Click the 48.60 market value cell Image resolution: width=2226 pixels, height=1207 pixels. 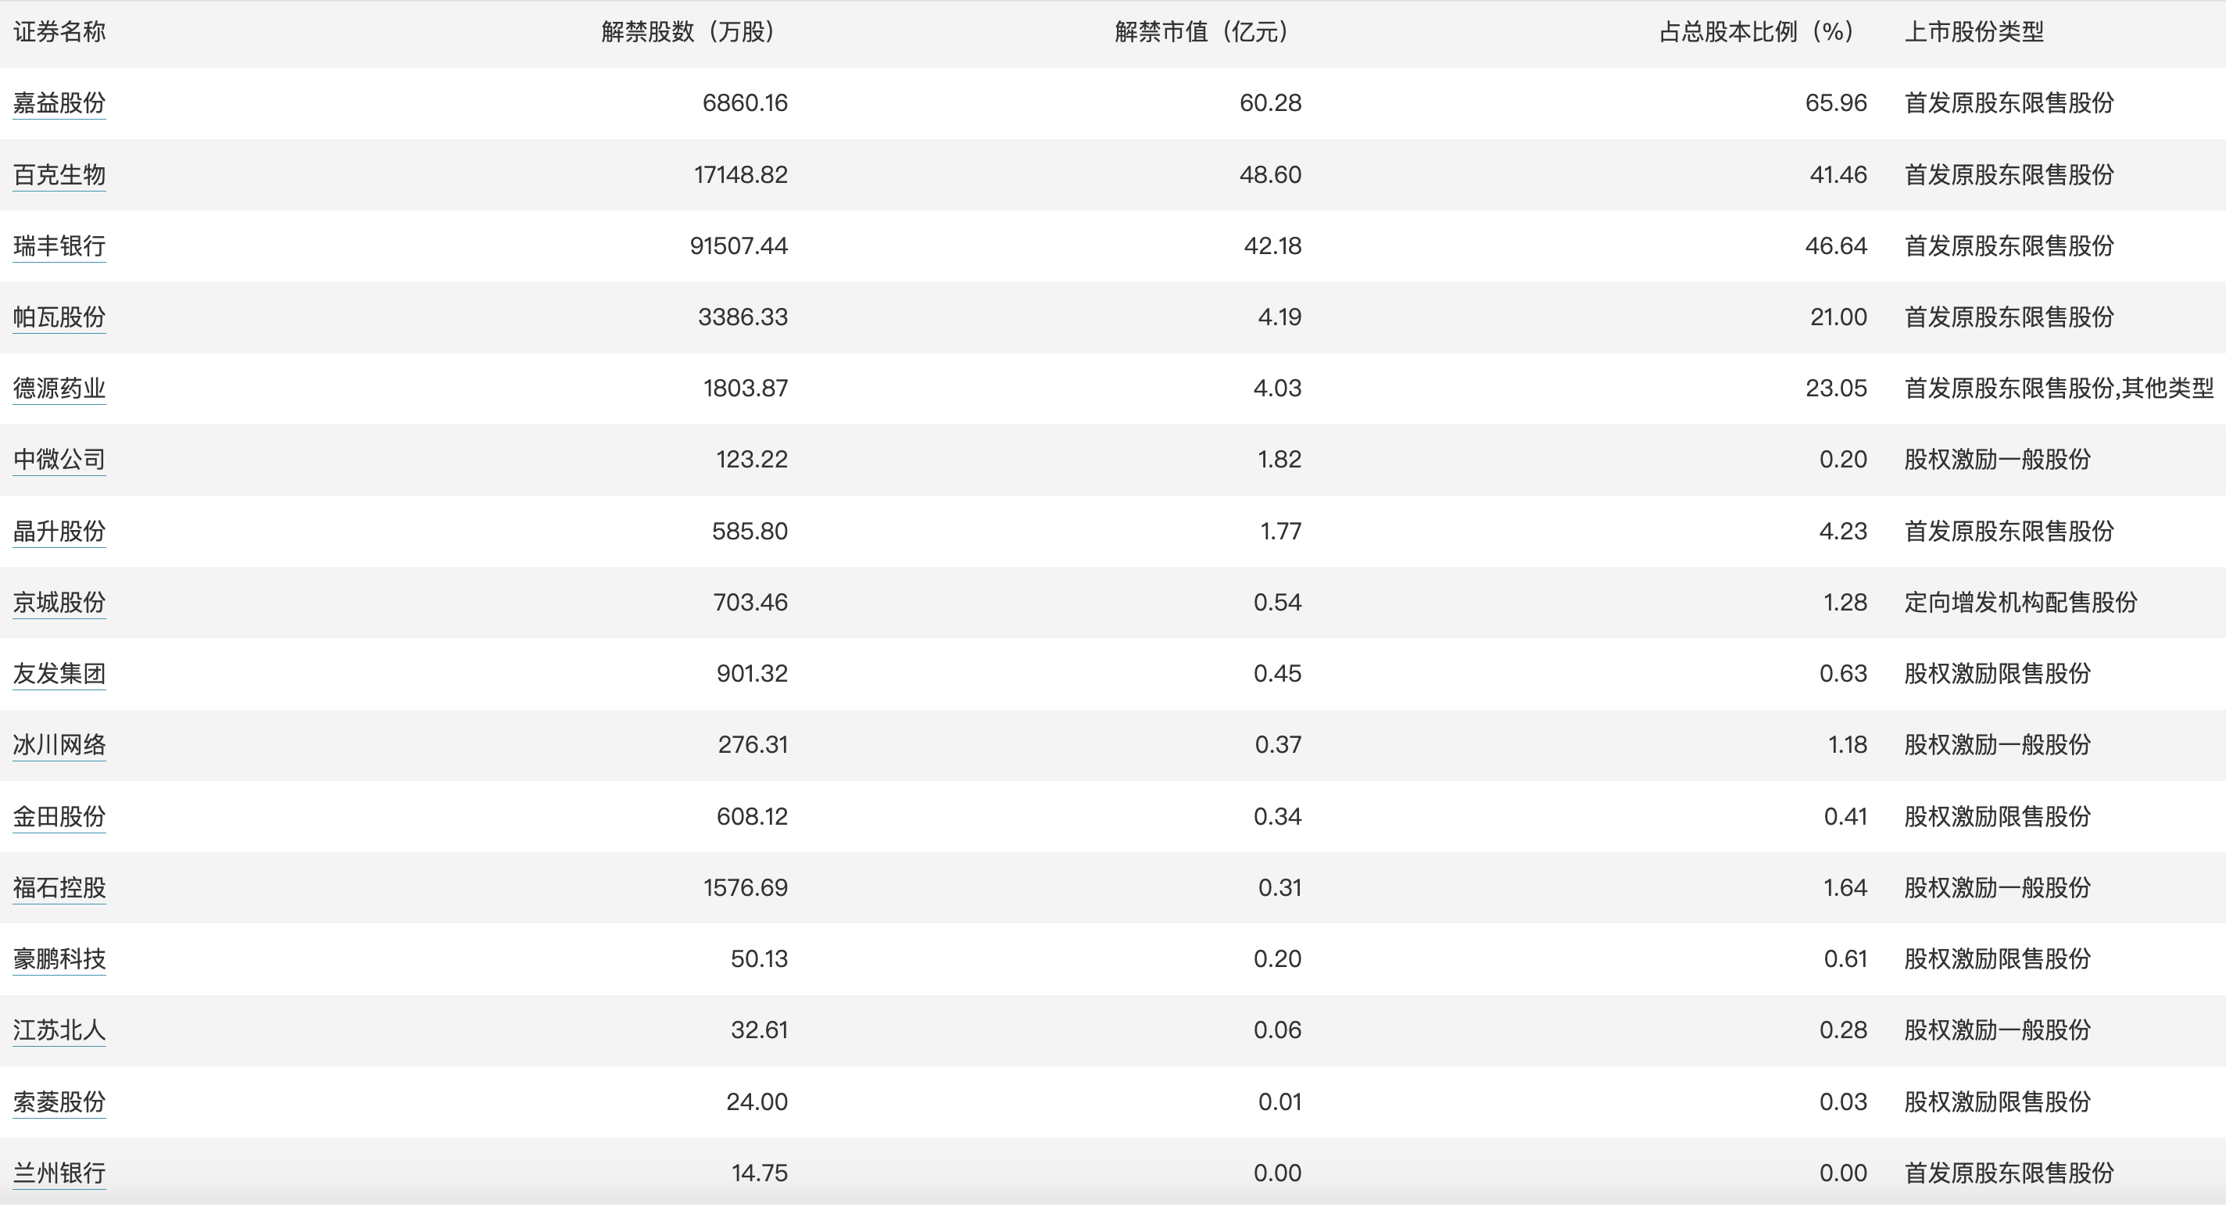1270,174
